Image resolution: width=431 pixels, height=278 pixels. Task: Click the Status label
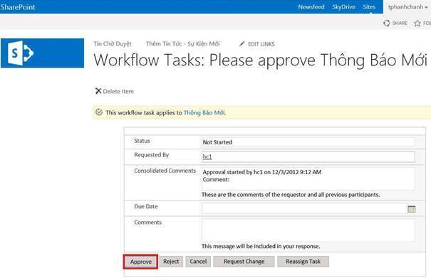(142, 141)
